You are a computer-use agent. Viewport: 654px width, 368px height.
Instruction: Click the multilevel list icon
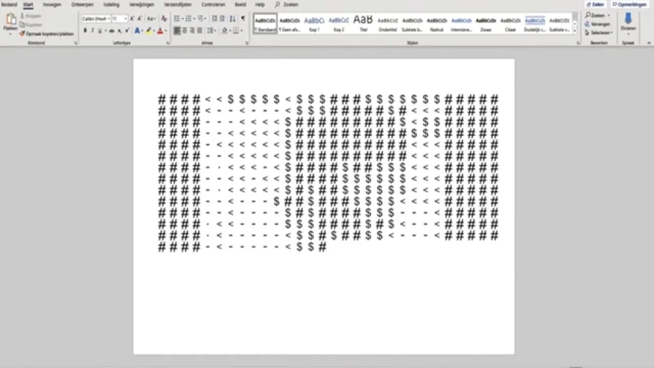(200, 18)
